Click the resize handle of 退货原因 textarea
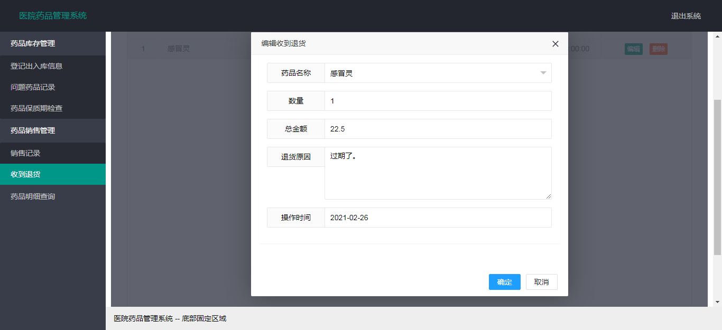Image resolution: width=722 pixels, height=330 pixels. [549, 196]
